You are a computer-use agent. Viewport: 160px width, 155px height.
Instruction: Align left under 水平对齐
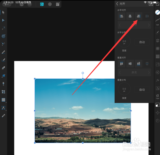[x=122, y=16]
